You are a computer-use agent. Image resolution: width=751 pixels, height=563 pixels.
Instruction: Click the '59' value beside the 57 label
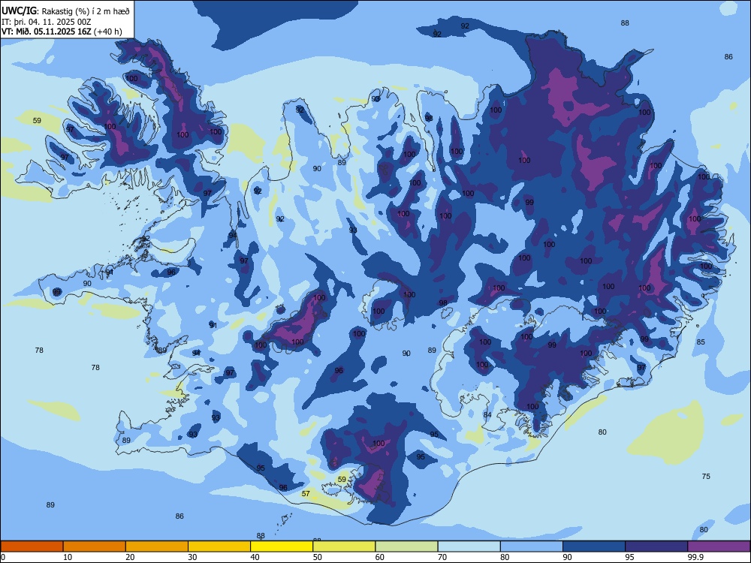(x=342, y=479)
